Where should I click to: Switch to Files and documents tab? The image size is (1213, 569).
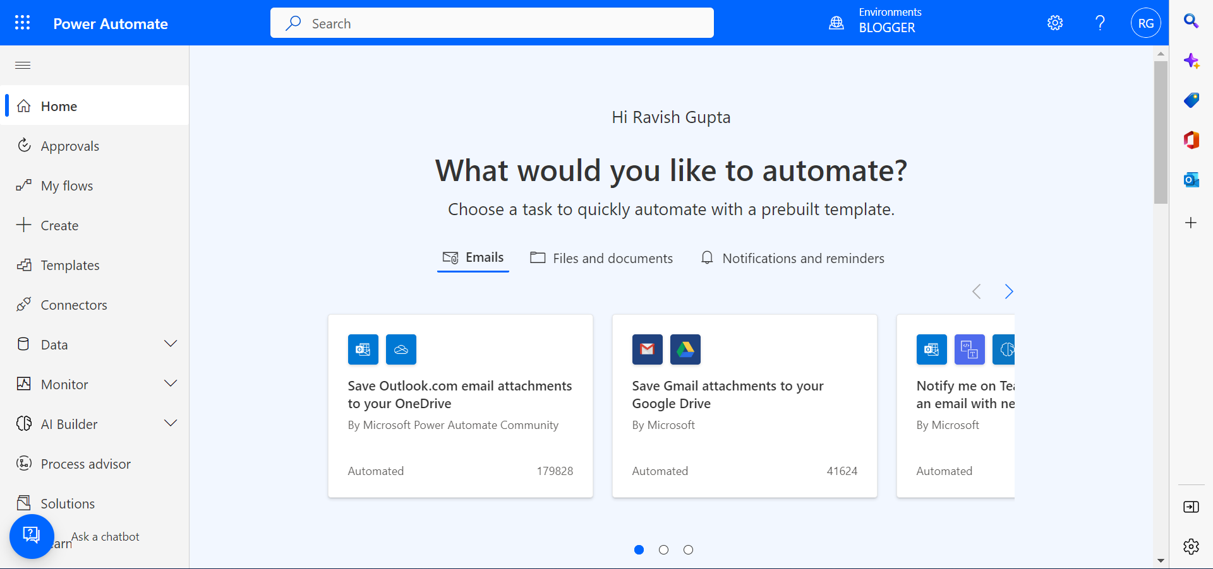click(601, 258)
